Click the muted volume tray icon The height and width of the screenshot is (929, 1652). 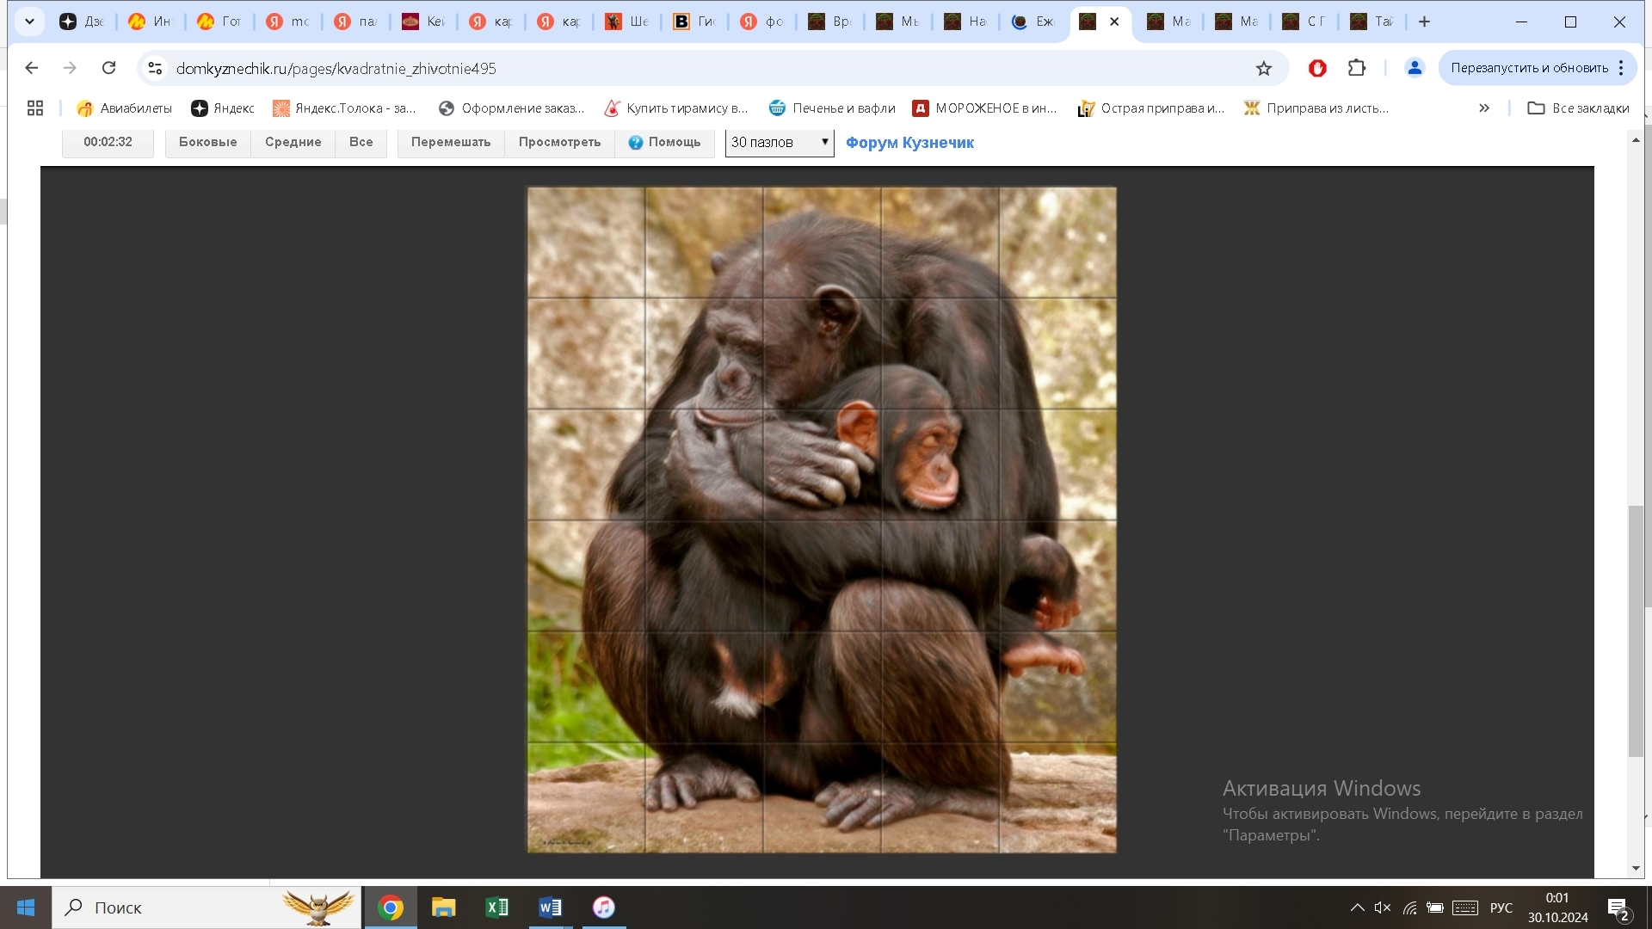[1383, 907]
